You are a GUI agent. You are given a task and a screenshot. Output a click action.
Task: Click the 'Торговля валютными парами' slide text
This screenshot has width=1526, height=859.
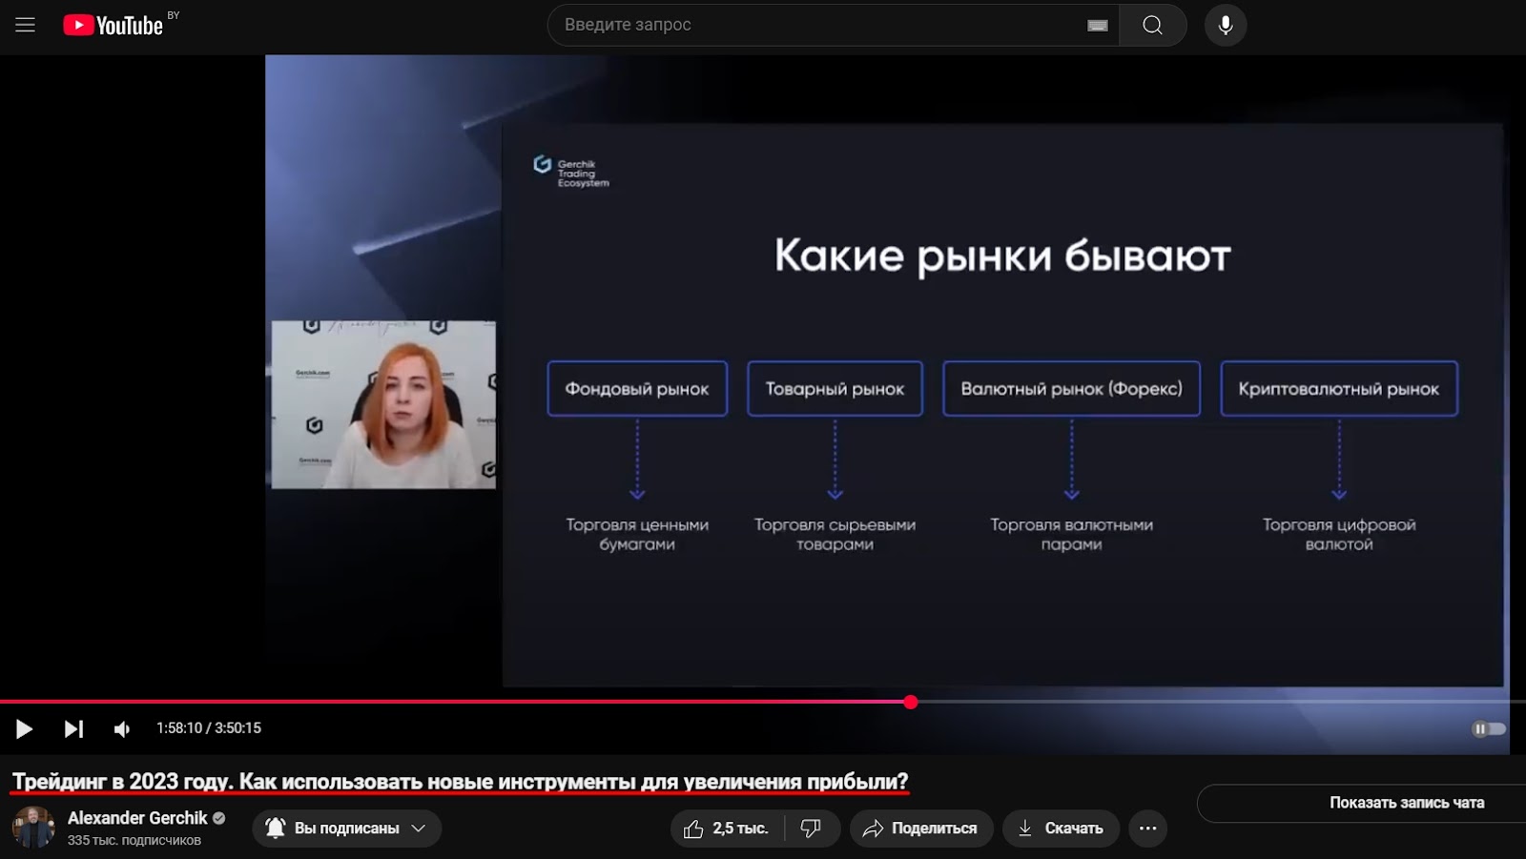[1071, 534]
